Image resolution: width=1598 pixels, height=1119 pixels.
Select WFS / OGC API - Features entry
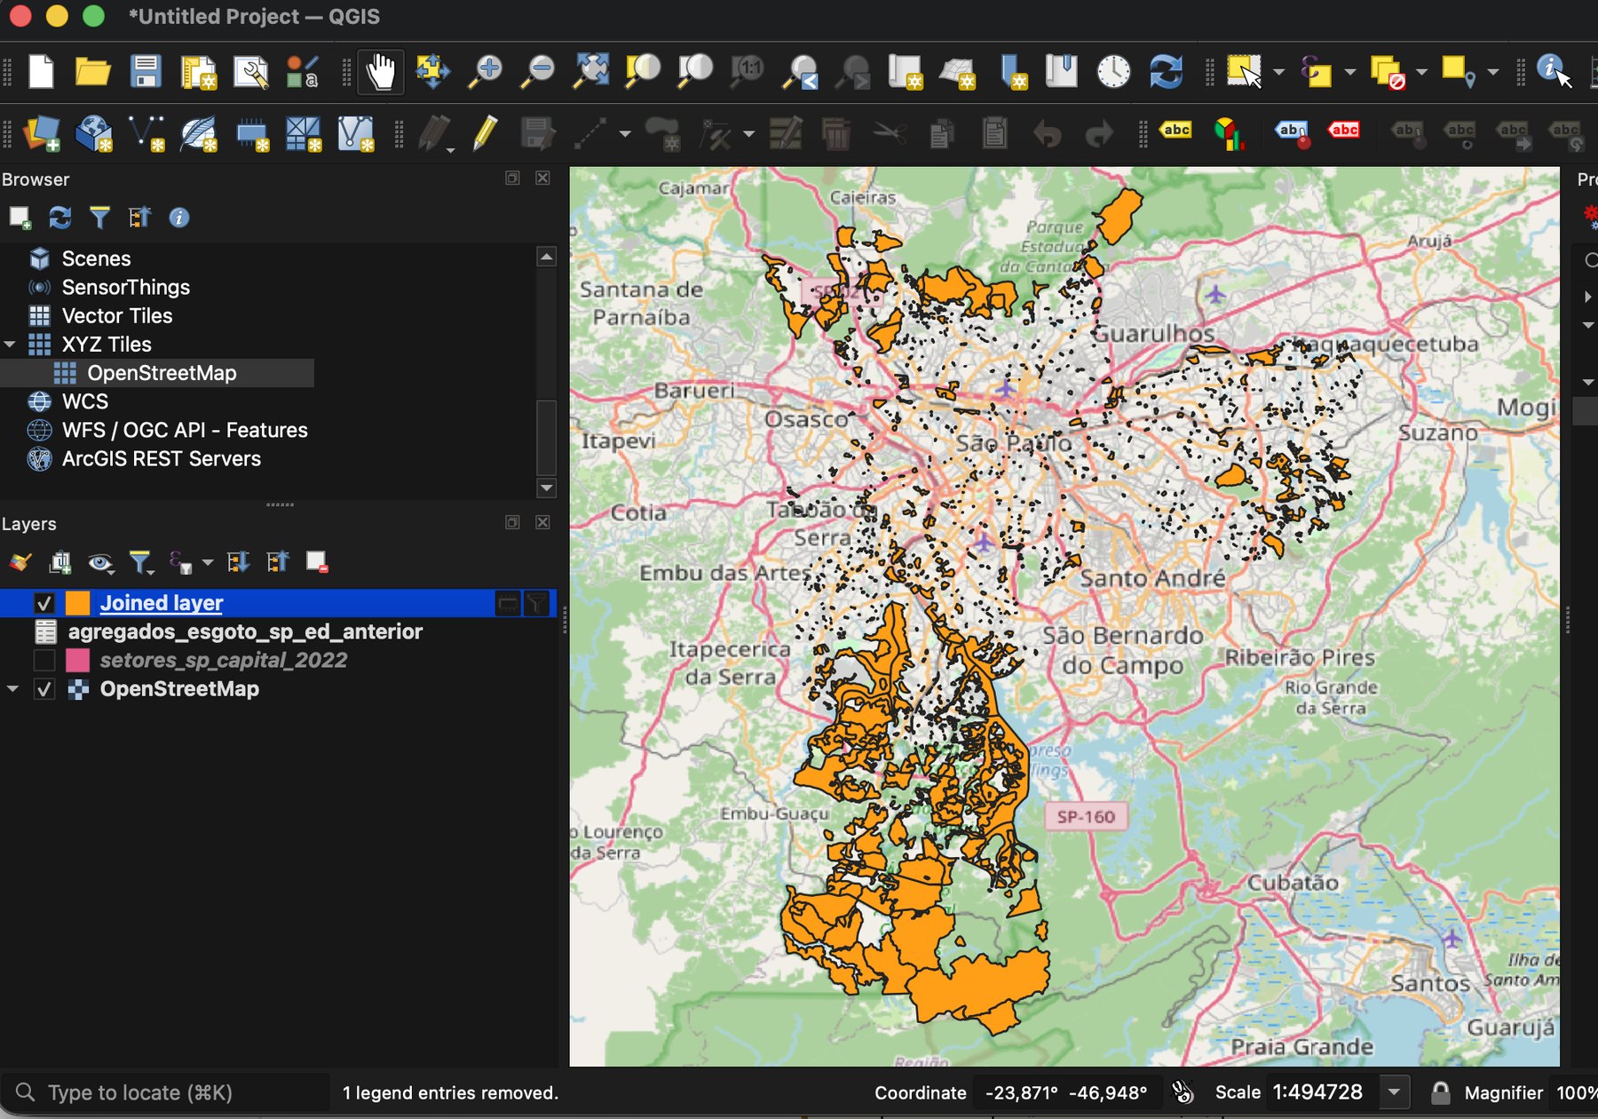(x=185, y=430)
